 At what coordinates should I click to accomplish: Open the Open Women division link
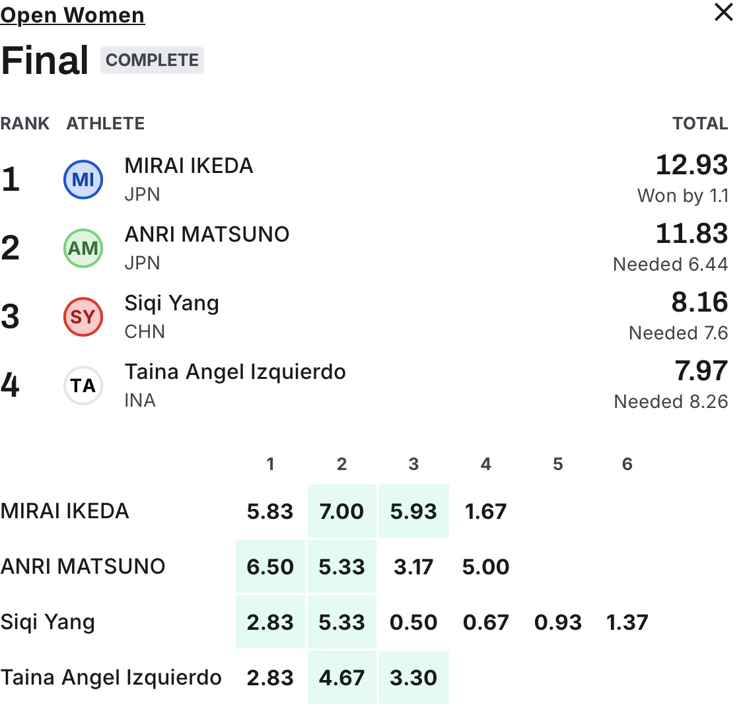pos(73,15)
